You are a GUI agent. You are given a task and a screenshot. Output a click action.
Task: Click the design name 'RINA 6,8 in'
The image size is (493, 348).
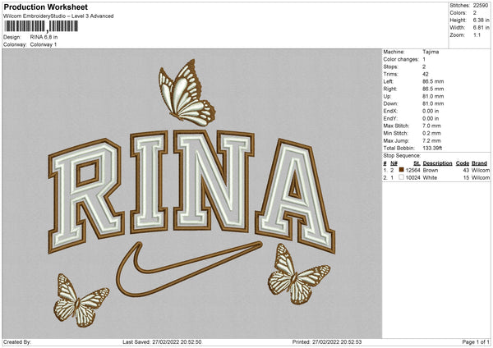point(44,37)
